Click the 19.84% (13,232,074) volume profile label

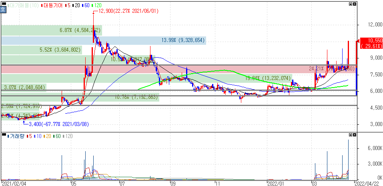(x=268, y=78)
